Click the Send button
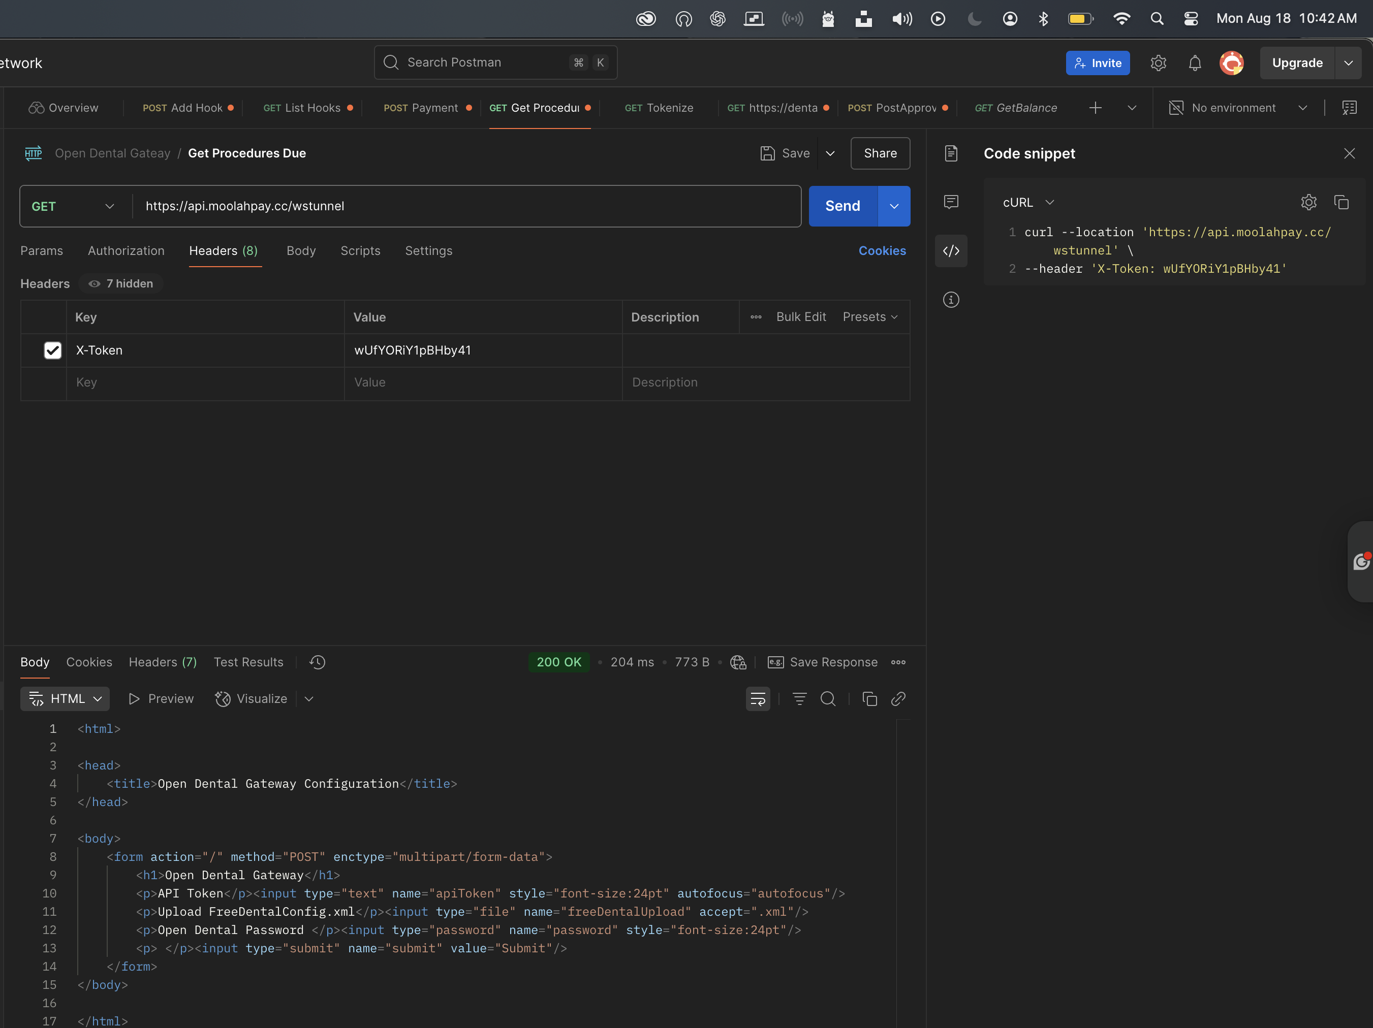 [842, 206]
